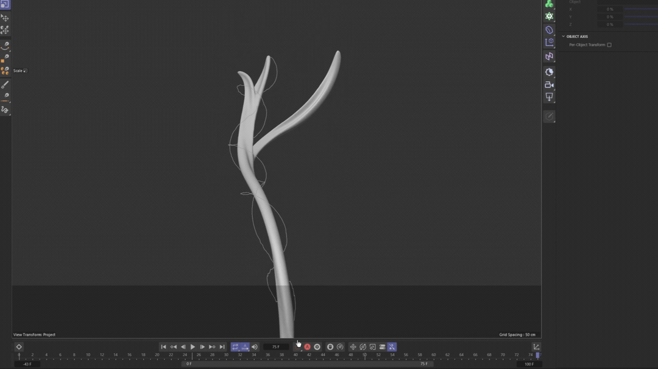Open the axis coordinate icon in side palette
This screenshot has width=658, height=369.
click(x=549, y=43)
